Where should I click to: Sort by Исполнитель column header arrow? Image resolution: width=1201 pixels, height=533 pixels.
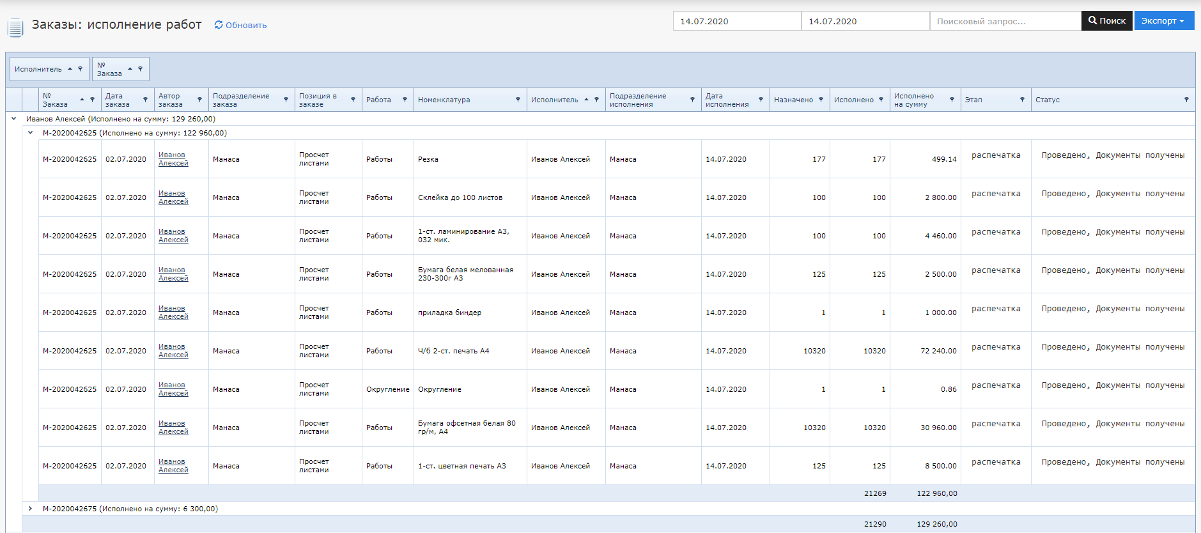click(587, 100)
